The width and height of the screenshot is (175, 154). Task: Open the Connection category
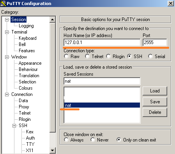(x=22, y=94)
